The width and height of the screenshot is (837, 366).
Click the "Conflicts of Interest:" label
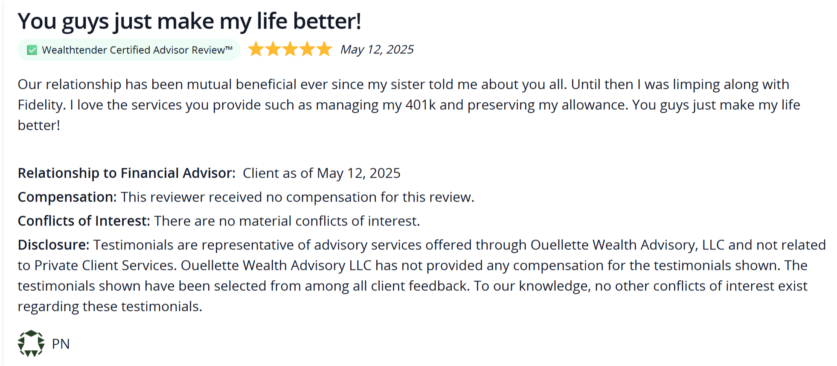click(x=84, y=221)
